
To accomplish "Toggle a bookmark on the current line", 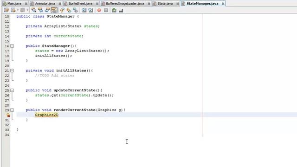I will click(76, 10).
